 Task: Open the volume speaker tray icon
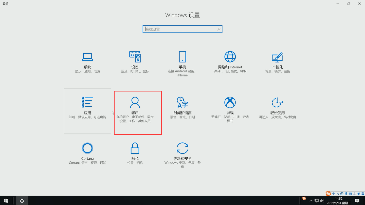(x=322, y=201)
